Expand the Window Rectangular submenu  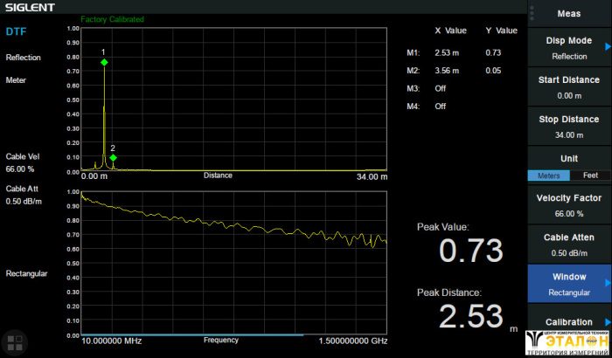click(569, 284)
